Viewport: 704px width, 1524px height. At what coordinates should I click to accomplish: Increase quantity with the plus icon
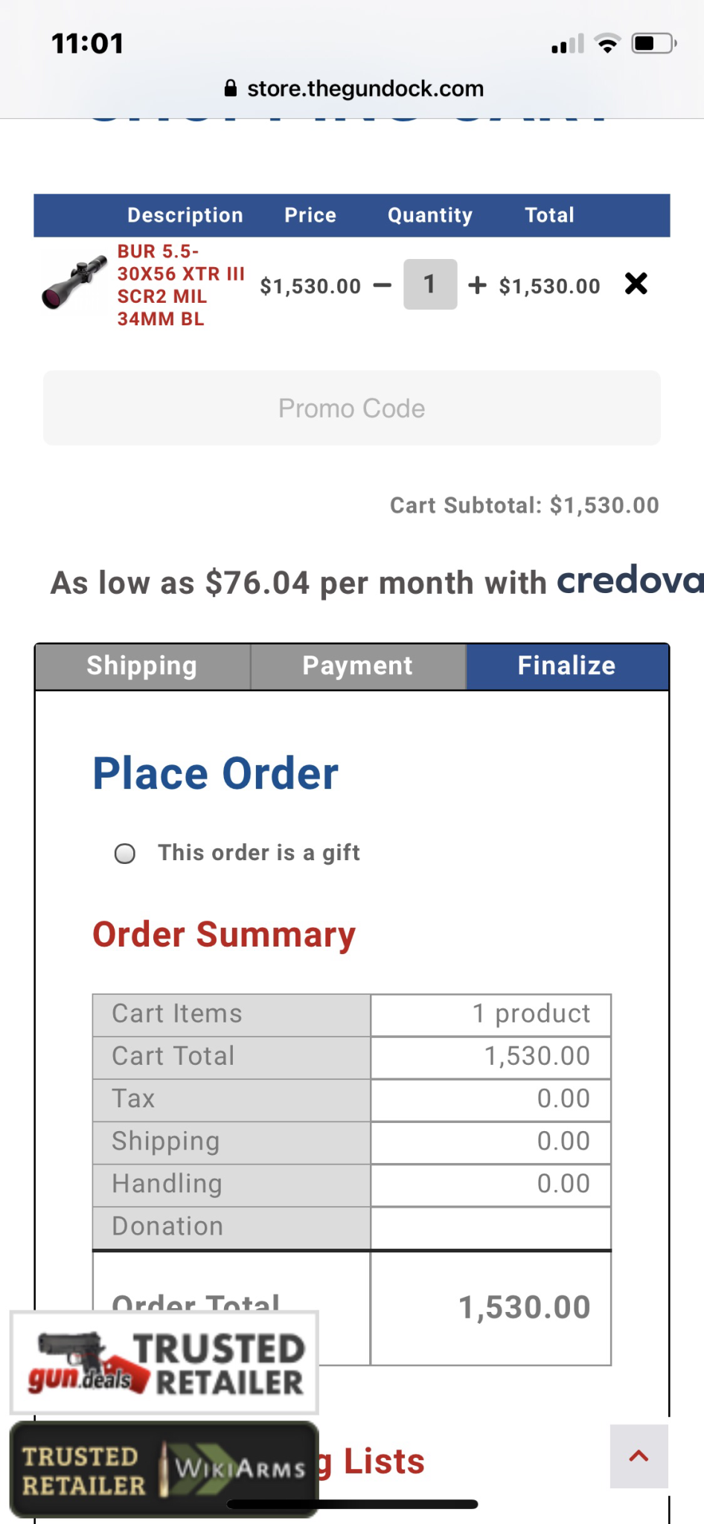point(477,285)
